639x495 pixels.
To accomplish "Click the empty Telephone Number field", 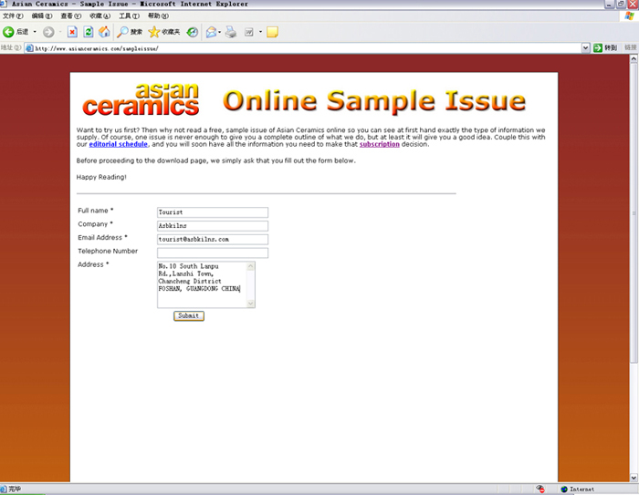I will click(213, 253).
